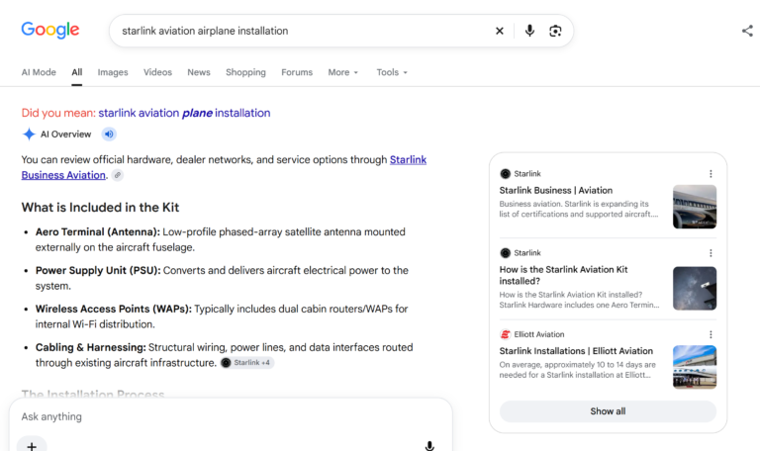Image resolution: width=760 pixels, height=451 pixels.
Task: Click plus button in Ask anything box
Action: tap(32, 446)
